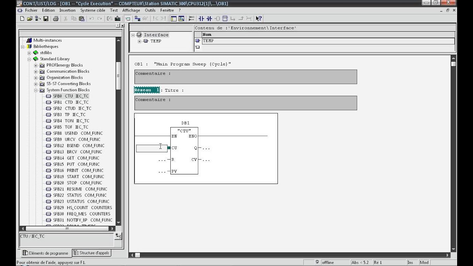Viewport: 473px width, 266px height.
Task: Insert an empty box element
Action: [225, 18]
